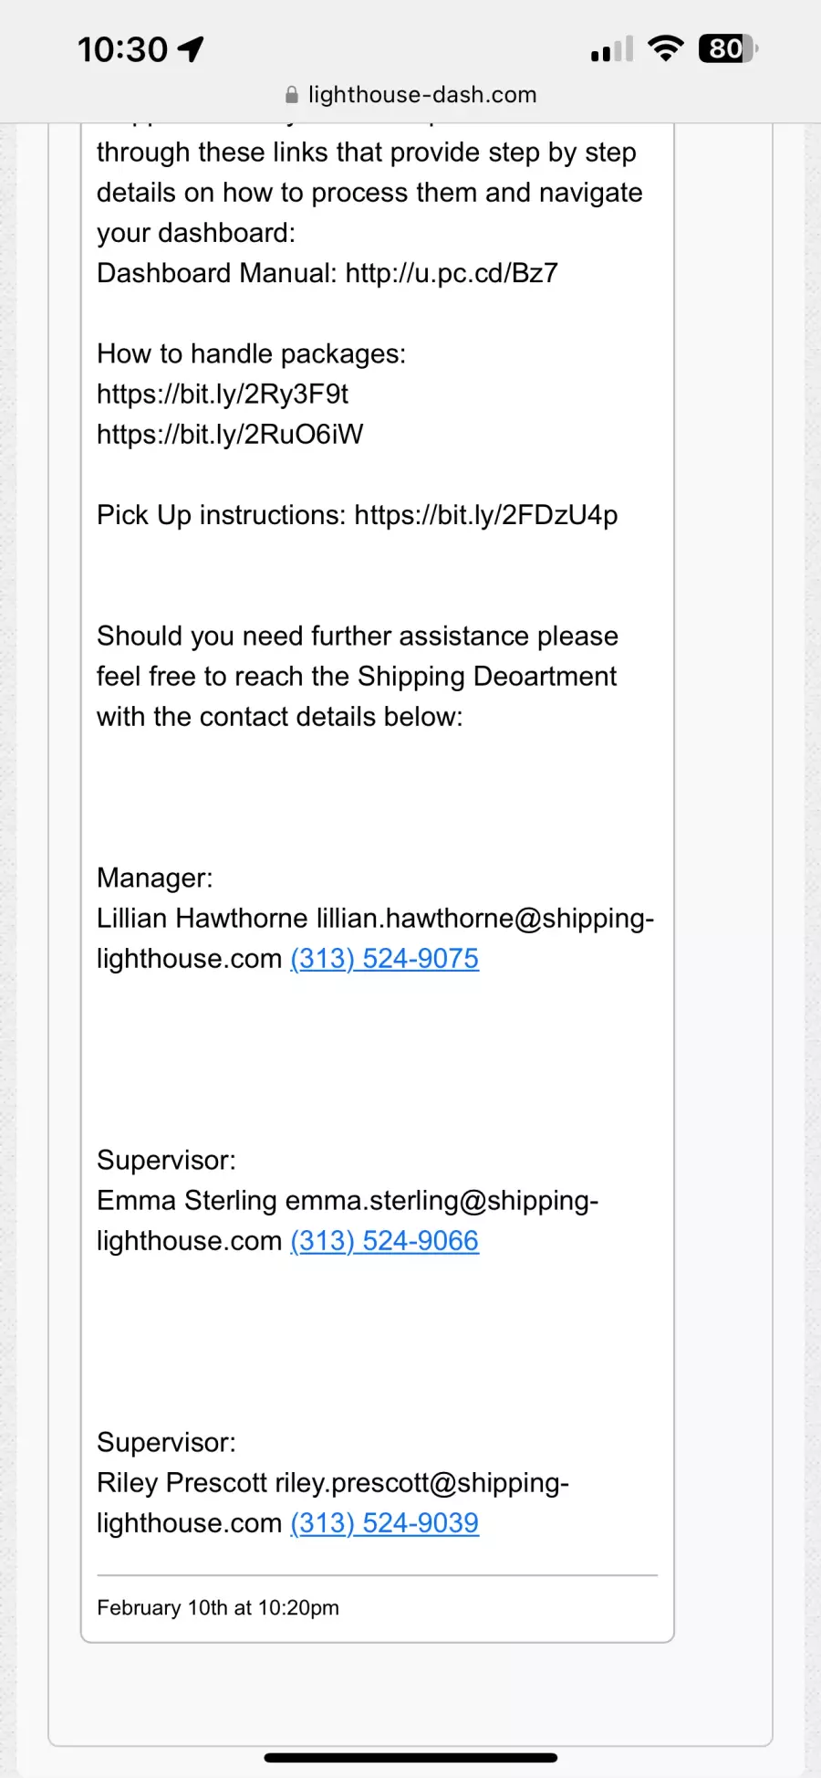Image resolution: width=821 pixels, height=1778 pixels.
Task: Tap the 10:30 clock in status bar
Action: (122, 49)
